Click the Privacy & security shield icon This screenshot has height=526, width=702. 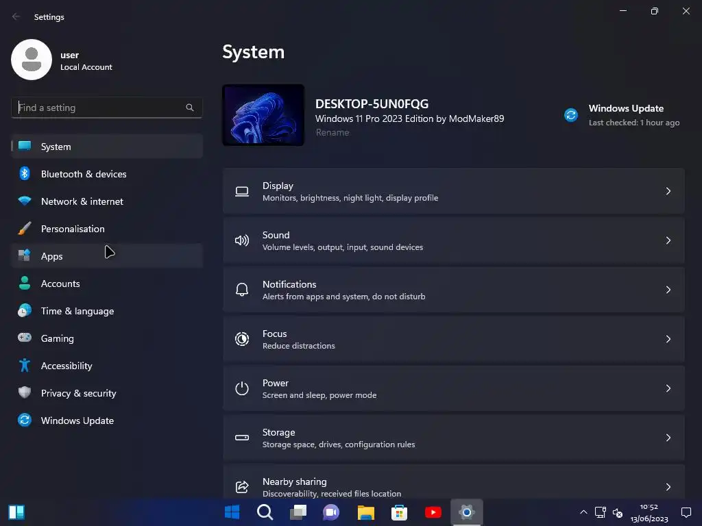[x=25, y=392]
